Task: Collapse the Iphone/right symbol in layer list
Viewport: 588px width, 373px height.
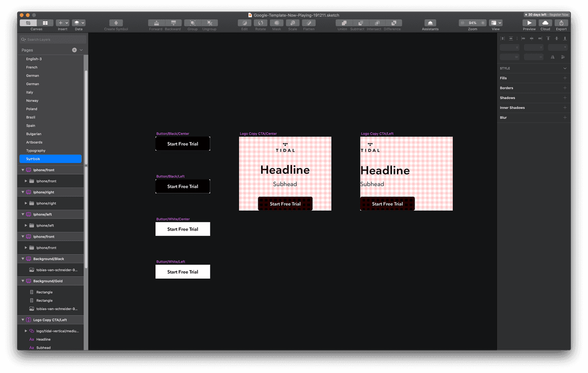Action: 23,192
